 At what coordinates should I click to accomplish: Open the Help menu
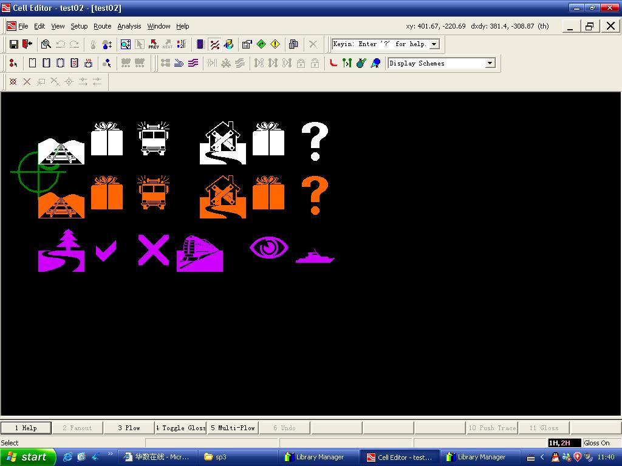182,26
